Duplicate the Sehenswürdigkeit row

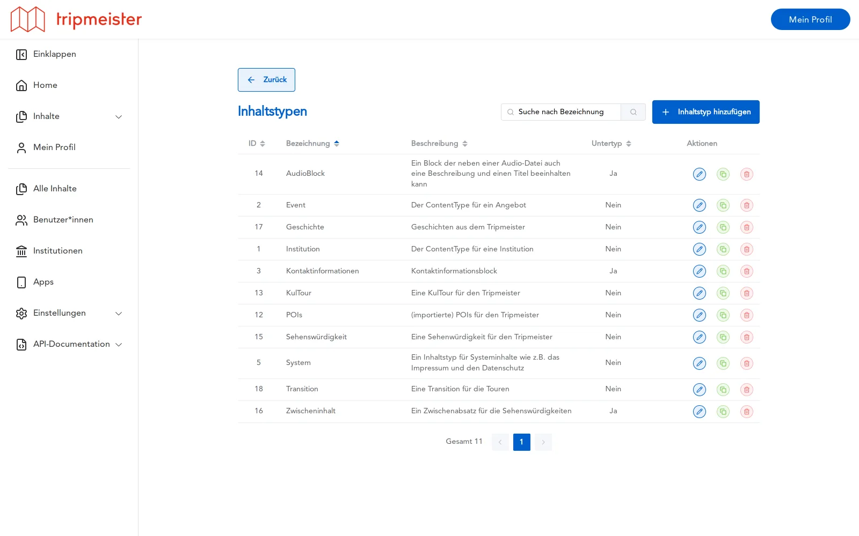[723, 337]
